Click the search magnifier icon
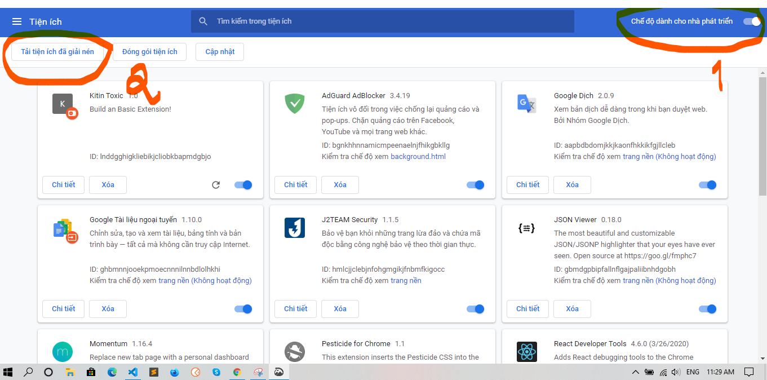The height and width of the screenshot is (380, 767). (x=203, y=21)
